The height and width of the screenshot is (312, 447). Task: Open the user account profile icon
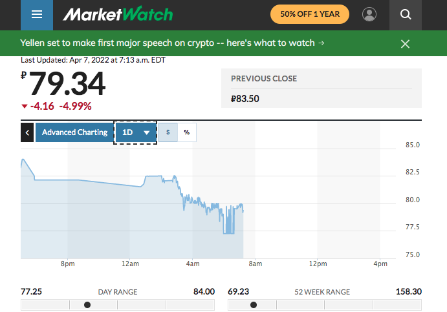(x=369, y=14)
